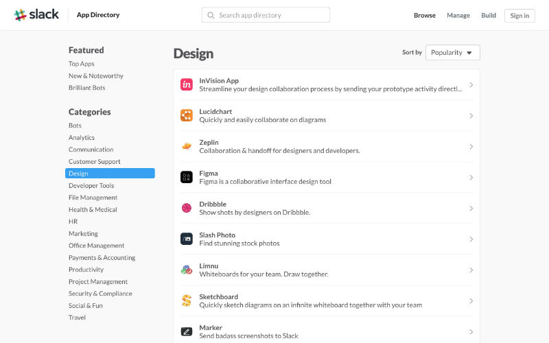The image size is (549, 343).
Task: Select the Social & Fun category
Action: pyautogui.click(x=86, y=305)
